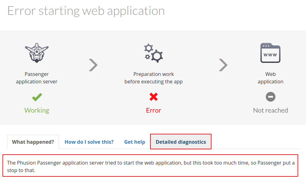The width and height of the screenshot is (306, 182).
Task: Open the What happened? tab
Action: [33, 142]
